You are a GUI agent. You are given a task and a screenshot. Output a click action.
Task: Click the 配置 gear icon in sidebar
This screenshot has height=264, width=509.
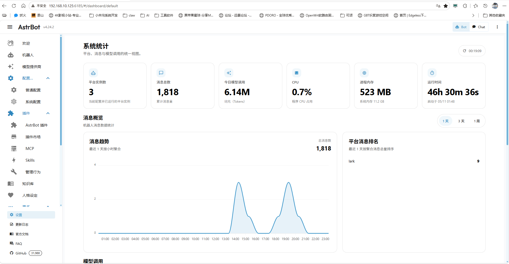point(11,78)
